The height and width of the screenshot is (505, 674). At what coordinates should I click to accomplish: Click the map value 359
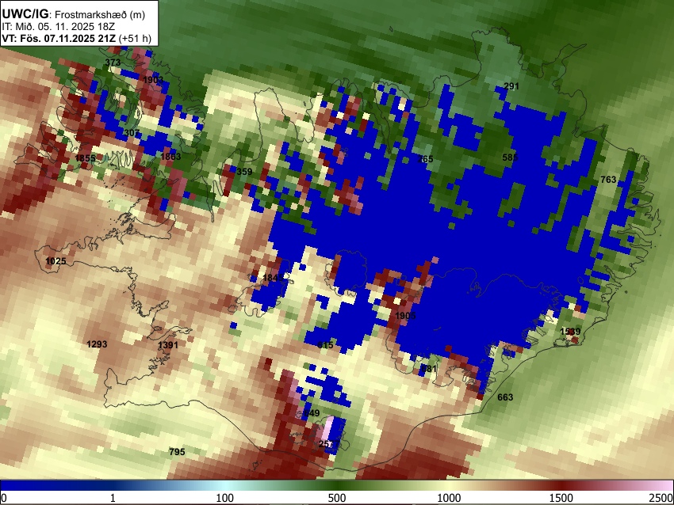pyautogui.click(x=244, y=172)
